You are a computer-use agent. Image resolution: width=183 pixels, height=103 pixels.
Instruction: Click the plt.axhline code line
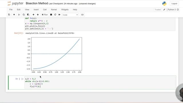pos(39,29)
